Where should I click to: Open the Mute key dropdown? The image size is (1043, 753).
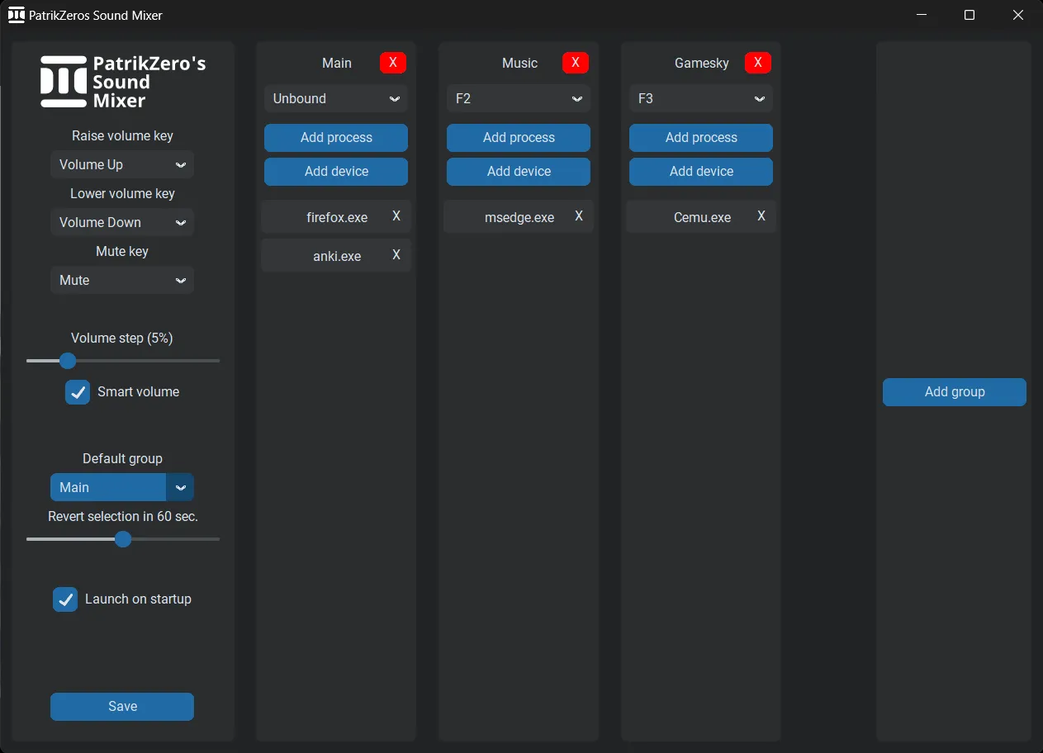coord(122,280)
